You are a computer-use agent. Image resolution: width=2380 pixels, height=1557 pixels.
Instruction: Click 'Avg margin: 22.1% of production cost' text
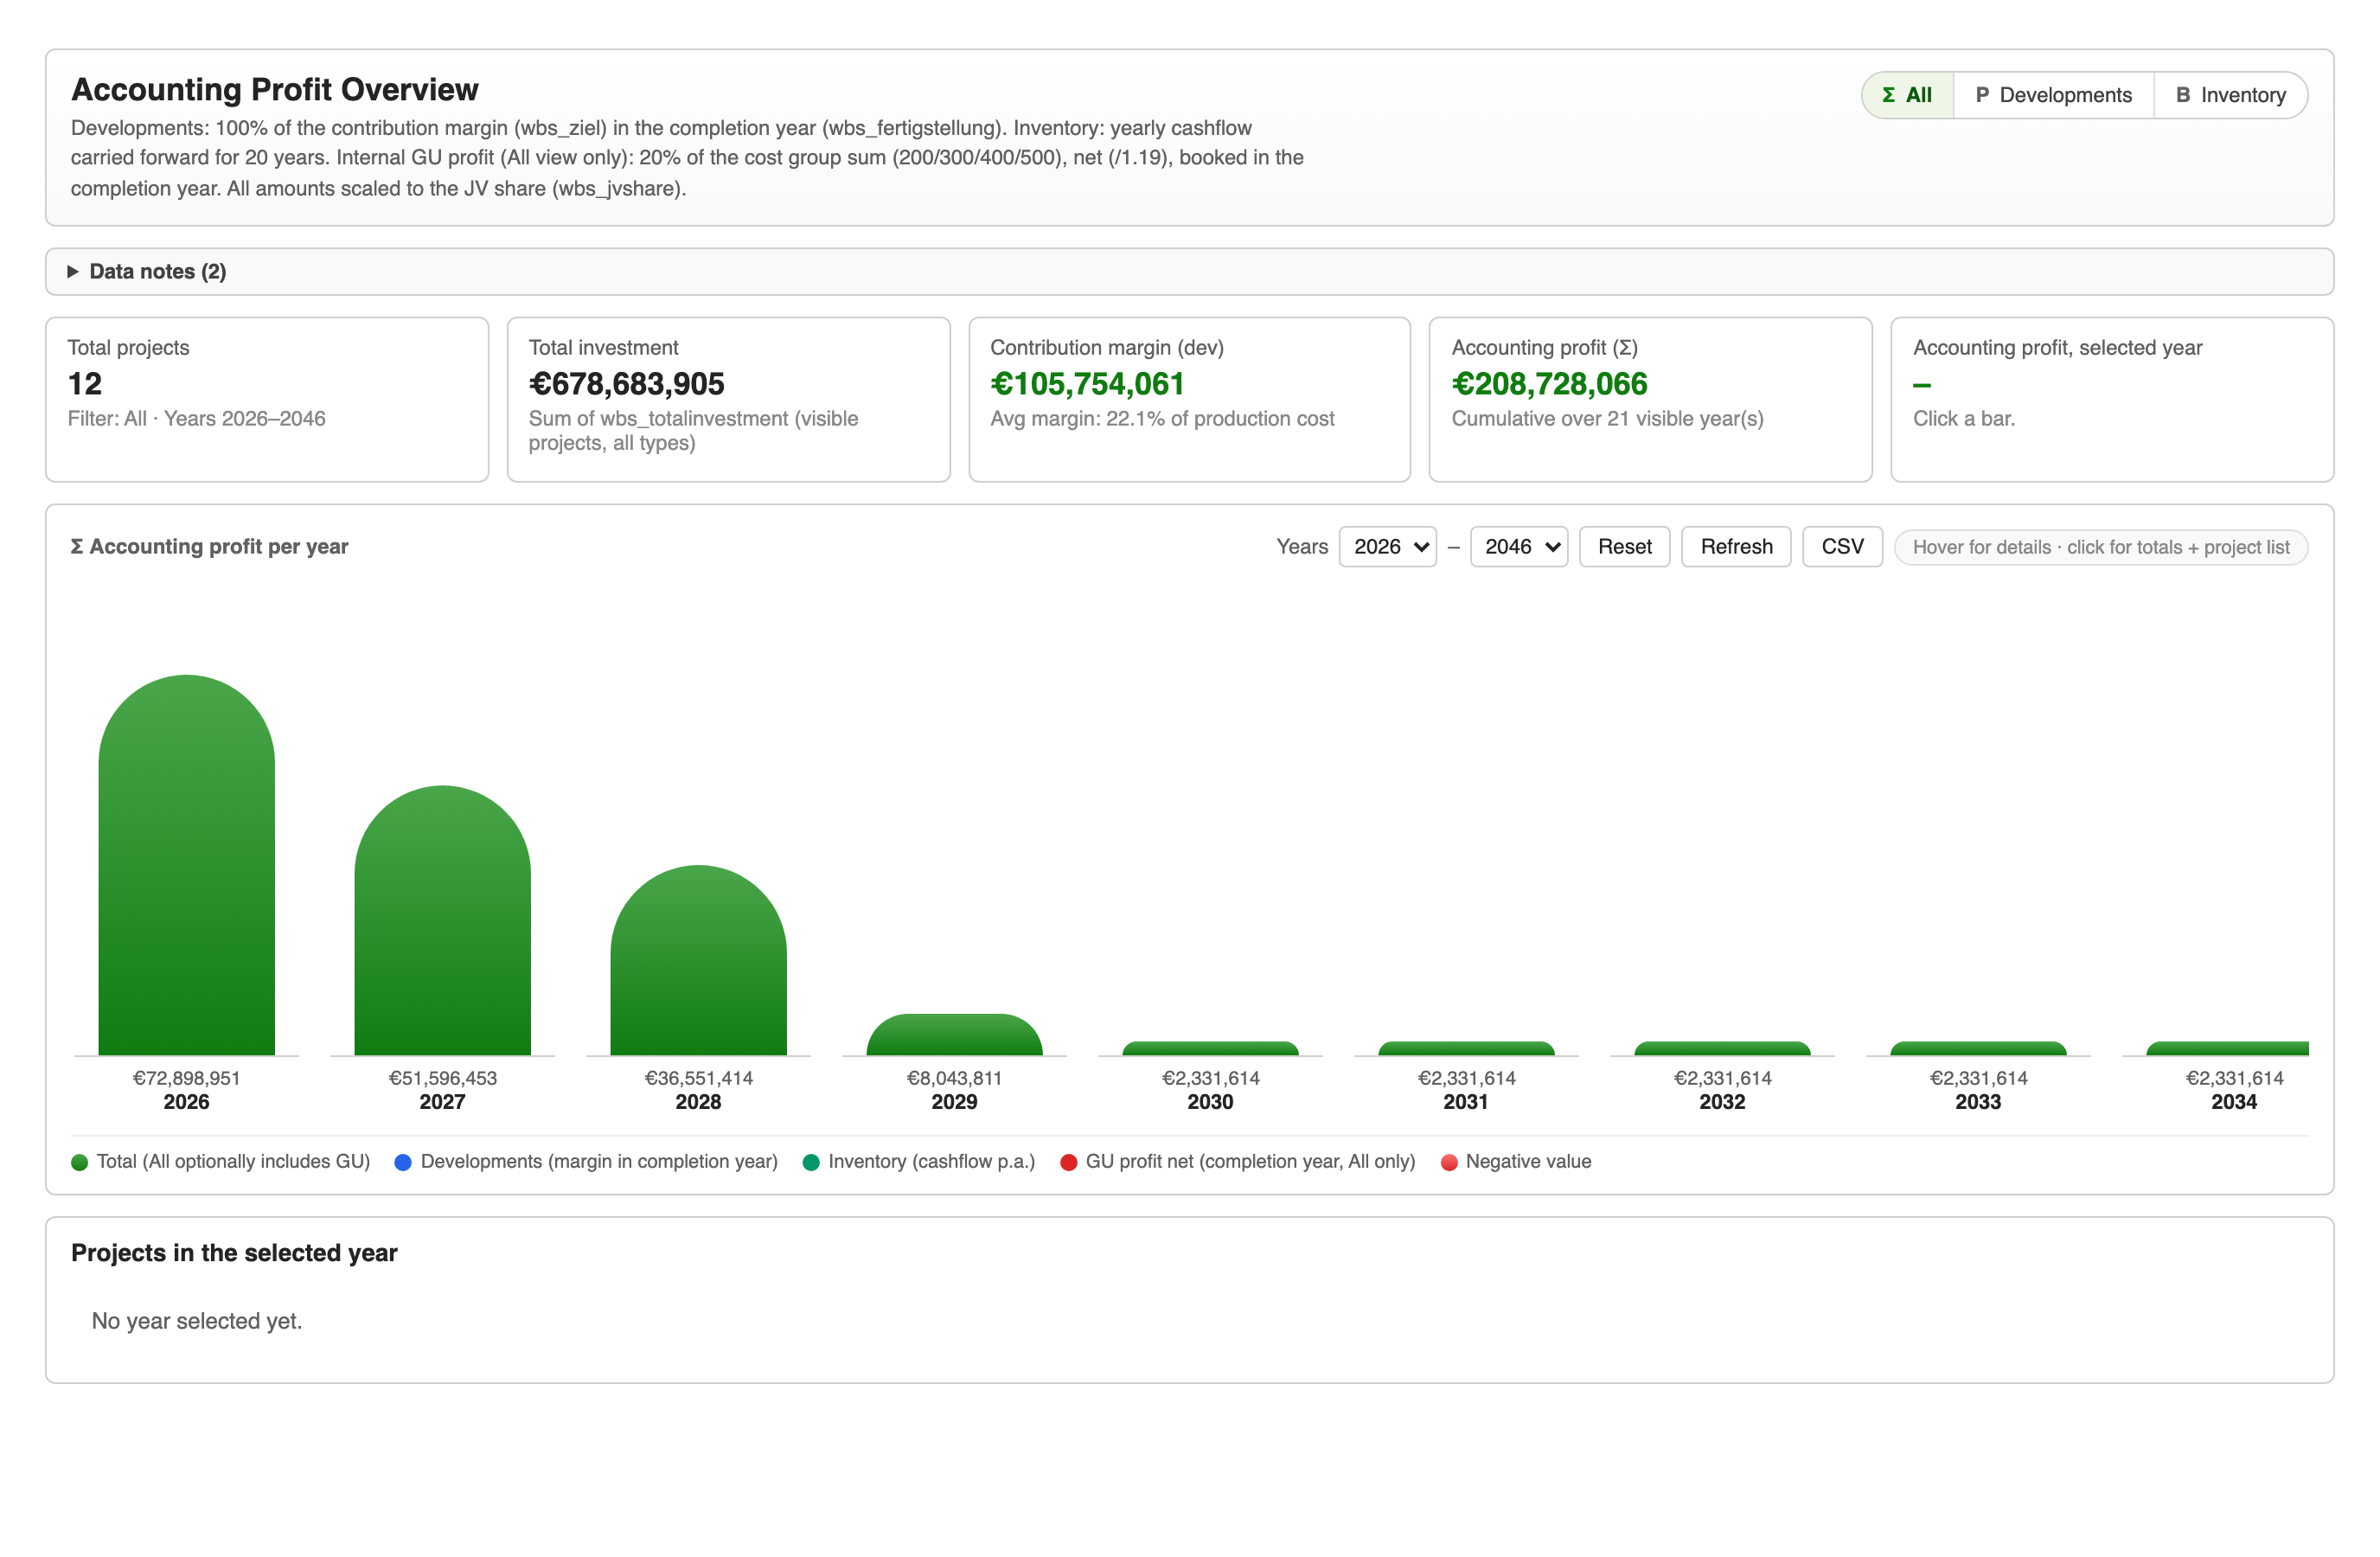click(1162, 419)
